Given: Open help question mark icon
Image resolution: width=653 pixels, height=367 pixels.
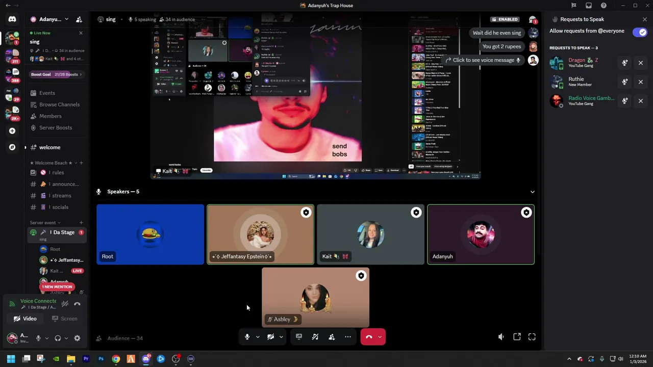Looking at the screenshot, I should (x=604, y=6).
